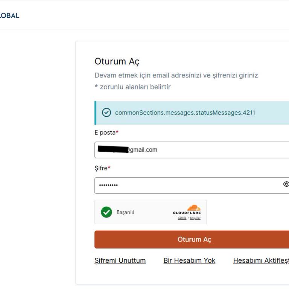This screenshot has width=289, height=289.
Task: Click the Başarılı! verification text
Action: point(125,212)
